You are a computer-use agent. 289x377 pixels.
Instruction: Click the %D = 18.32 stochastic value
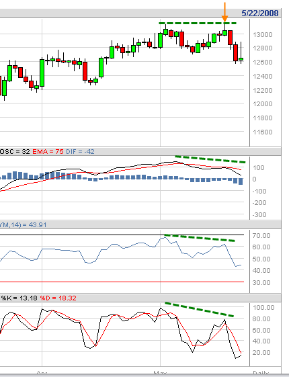[58, 298]
